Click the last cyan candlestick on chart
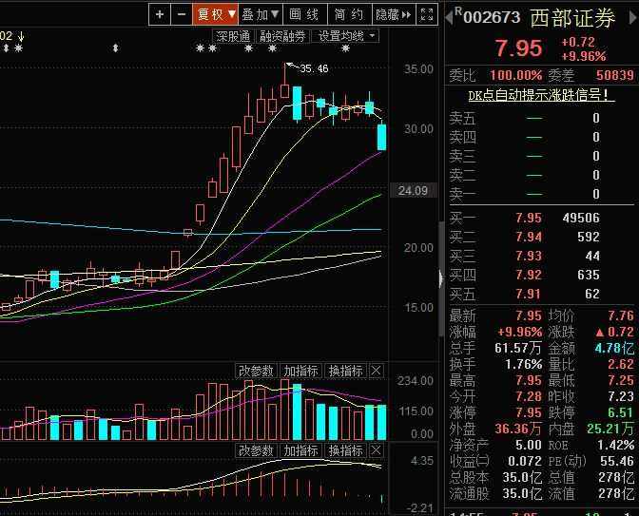The width and height of the screenshot is (639, 516). [x=381, y=137]
